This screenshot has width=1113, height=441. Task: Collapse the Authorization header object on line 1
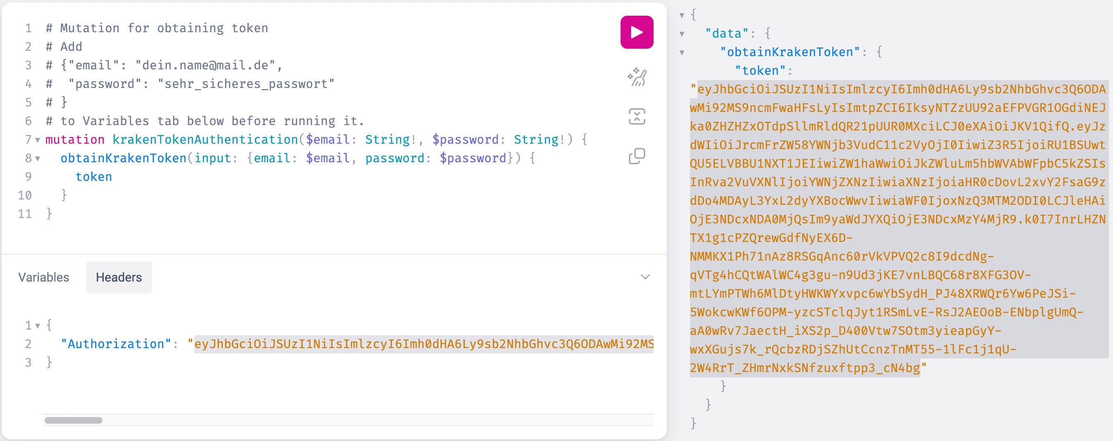pyautogui.click(x=39, y=325)
